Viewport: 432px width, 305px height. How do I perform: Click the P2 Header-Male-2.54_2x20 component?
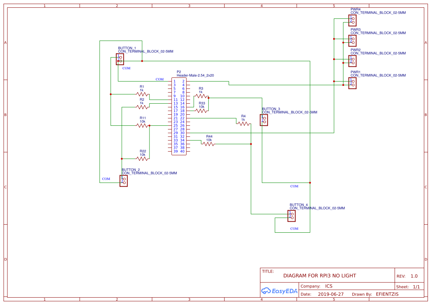pos(179,116)
